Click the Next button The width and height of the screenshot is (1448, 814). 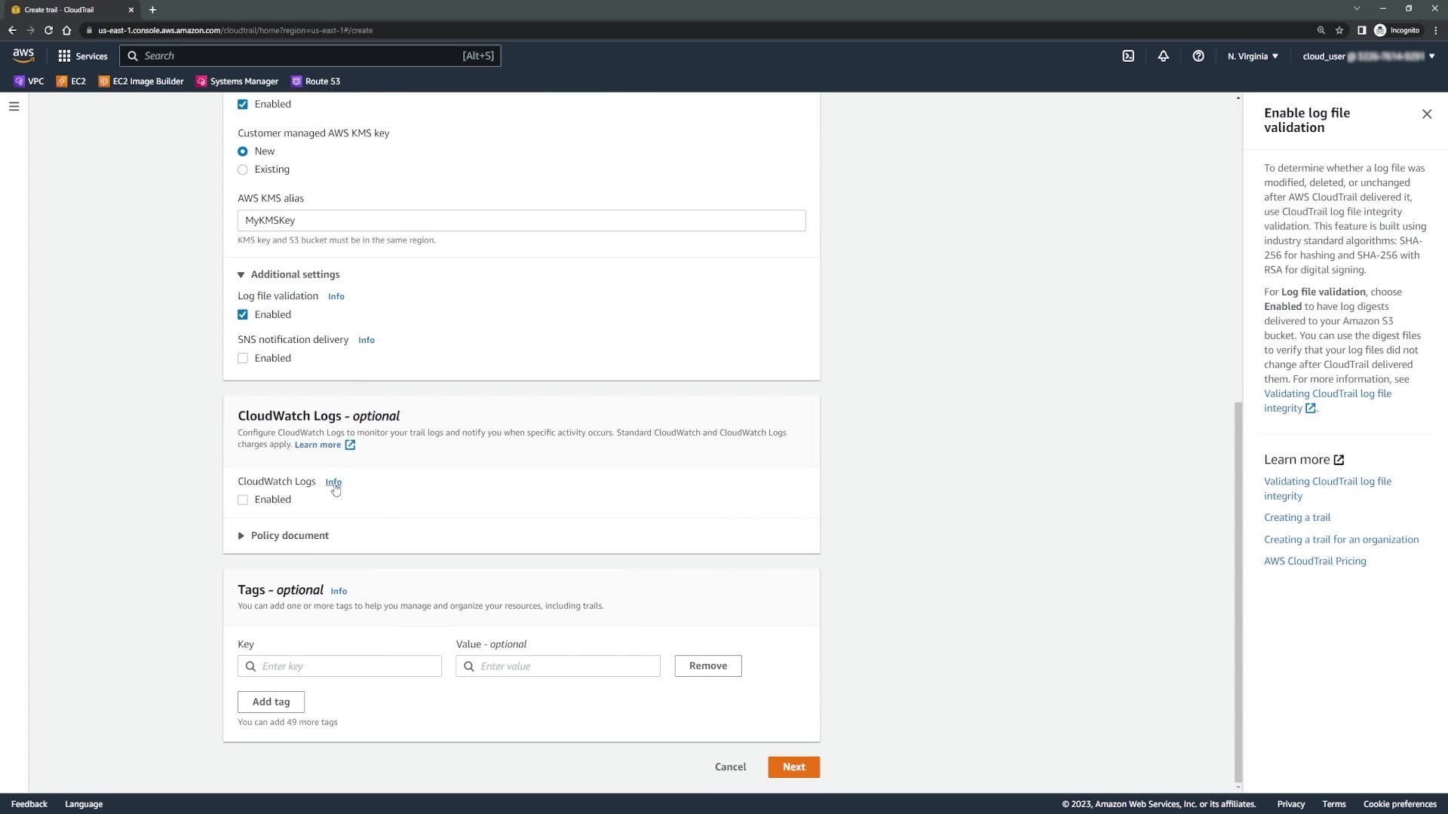click(x=793, y=767)
